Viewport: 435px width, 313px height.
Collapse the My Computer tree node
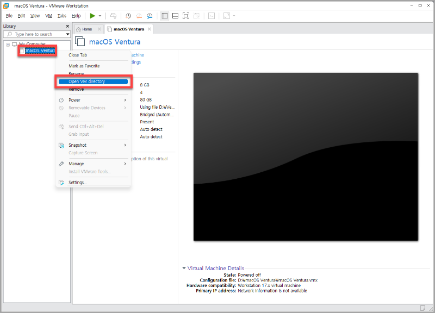click(x=8, y=45)
